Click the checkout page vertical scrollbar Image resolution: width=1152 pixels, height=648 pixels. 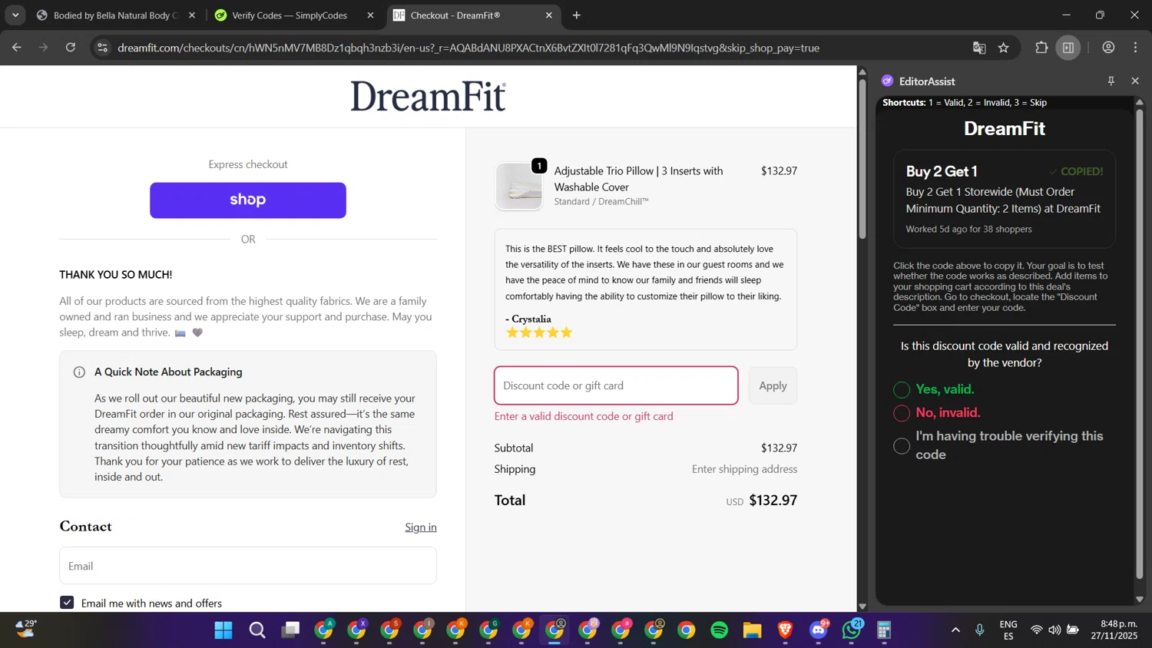(x=862, y=157)
